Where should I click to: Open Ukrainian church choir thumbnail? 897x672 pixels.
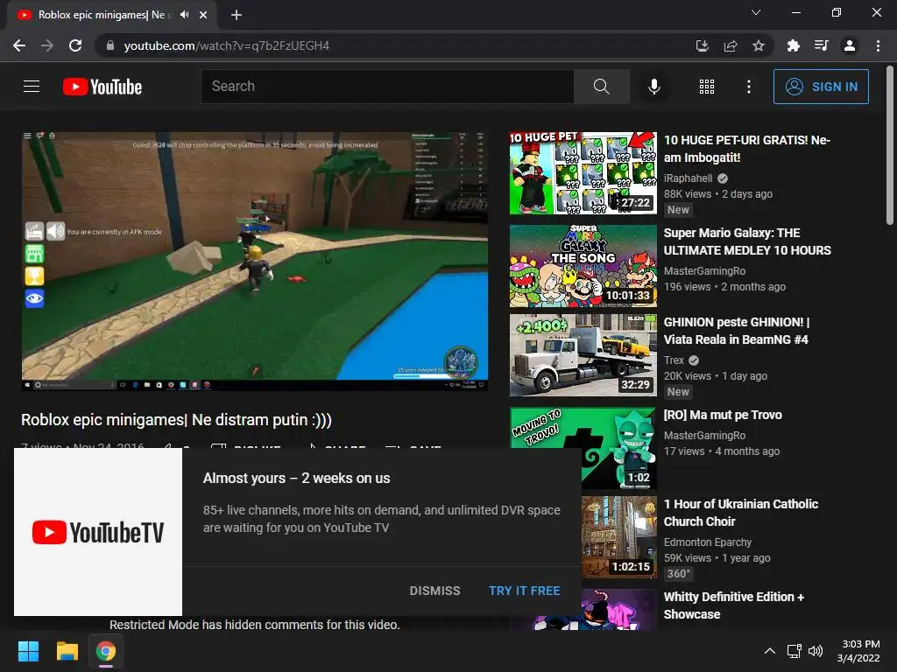[x=619, y=537]
